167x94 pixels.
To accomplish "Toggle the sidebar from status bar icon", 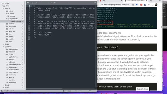I will tap(2, 91).
